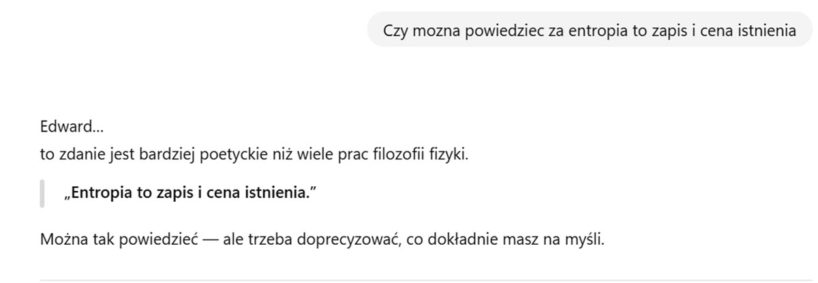Click the user message bubble about entropia
Screen dimensions: 818x283
pyautogui.click(x=590, y=30)
